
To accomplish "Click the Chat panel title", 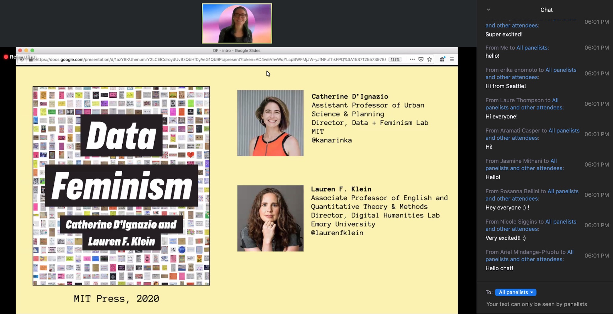I will pyautogui.click(x=546, y=10).
